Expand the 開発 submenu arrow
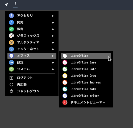The image size is (133, 128). 53,23
